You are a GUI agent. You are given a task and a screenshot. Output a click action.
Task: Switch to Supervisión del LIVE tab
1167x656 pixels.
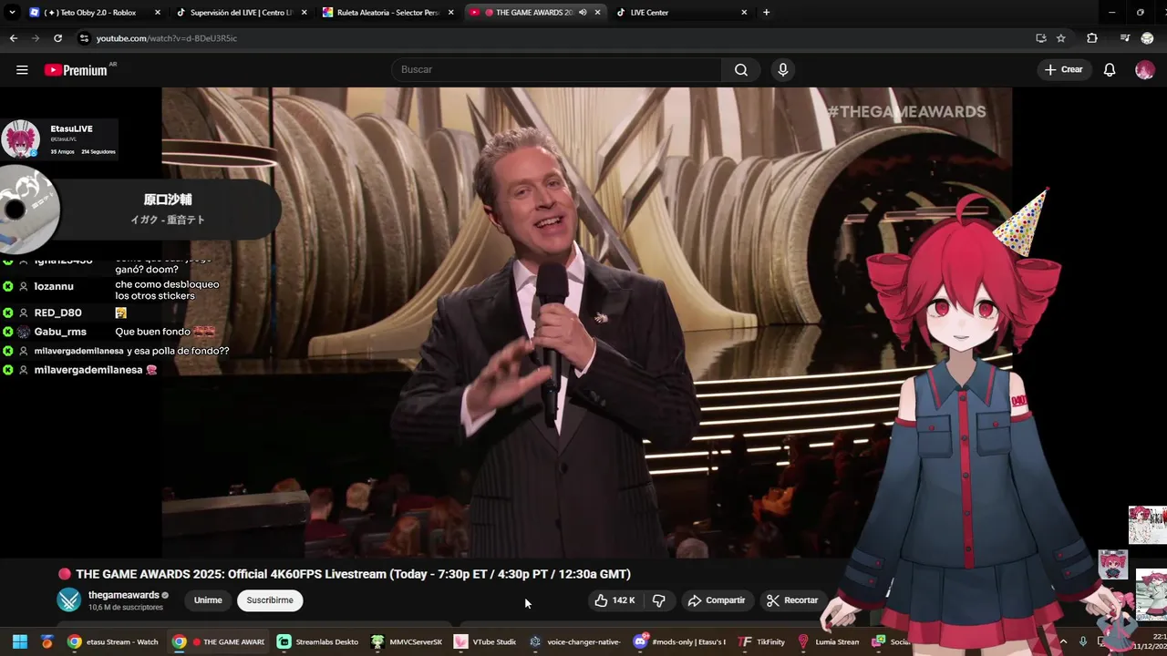(241, 13)
